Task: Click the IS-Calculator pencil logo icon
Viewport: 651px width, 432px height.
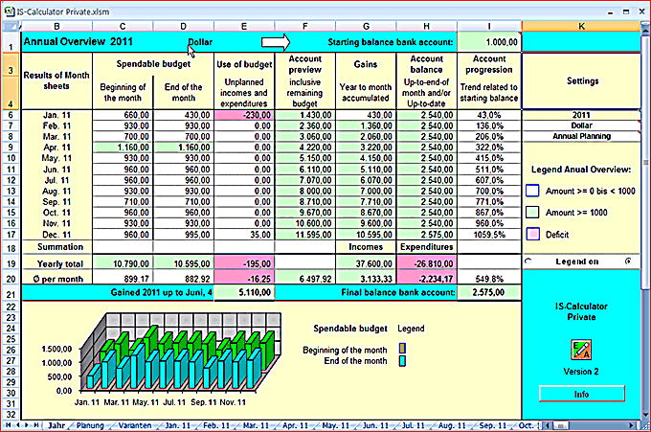Action: click(581, 350)
